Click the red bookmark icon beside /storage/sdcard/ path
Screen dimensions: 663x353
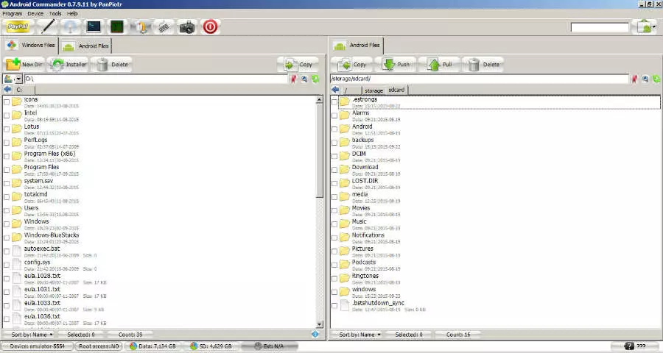tap(635, 79)
